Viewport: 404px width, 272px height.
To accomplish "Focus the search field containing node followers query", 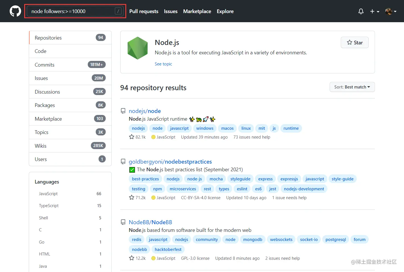I will click(x=75, y=11).
